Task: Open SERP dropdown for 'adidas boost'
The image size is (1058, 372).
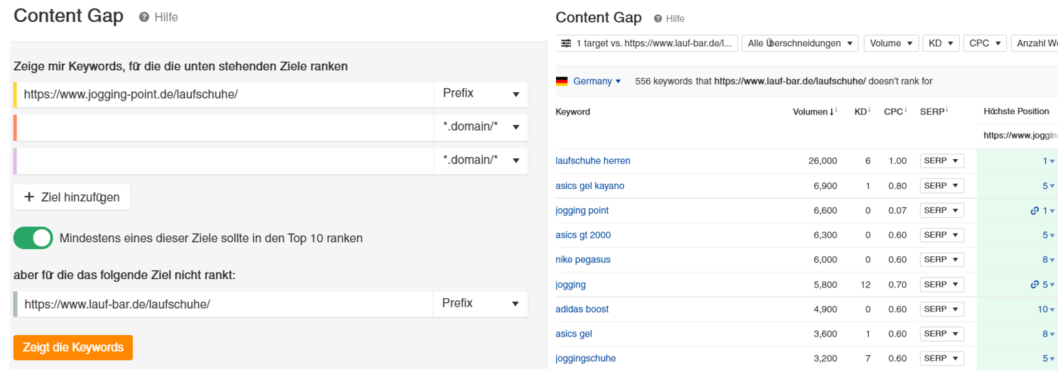Action: coord(942,310)
